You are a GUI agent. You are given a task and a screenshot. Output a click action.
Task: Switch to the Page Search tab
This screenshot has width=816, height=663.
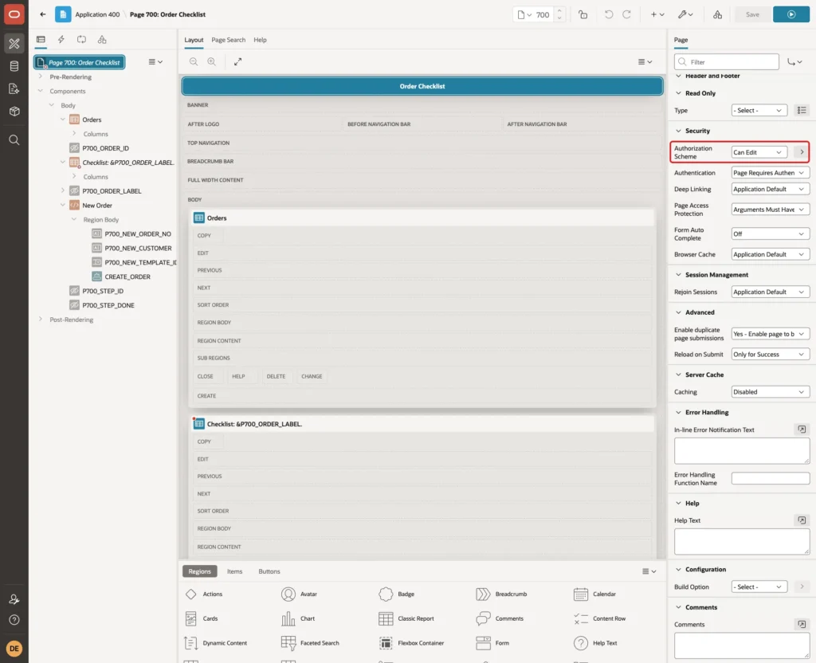pos(228,40)
